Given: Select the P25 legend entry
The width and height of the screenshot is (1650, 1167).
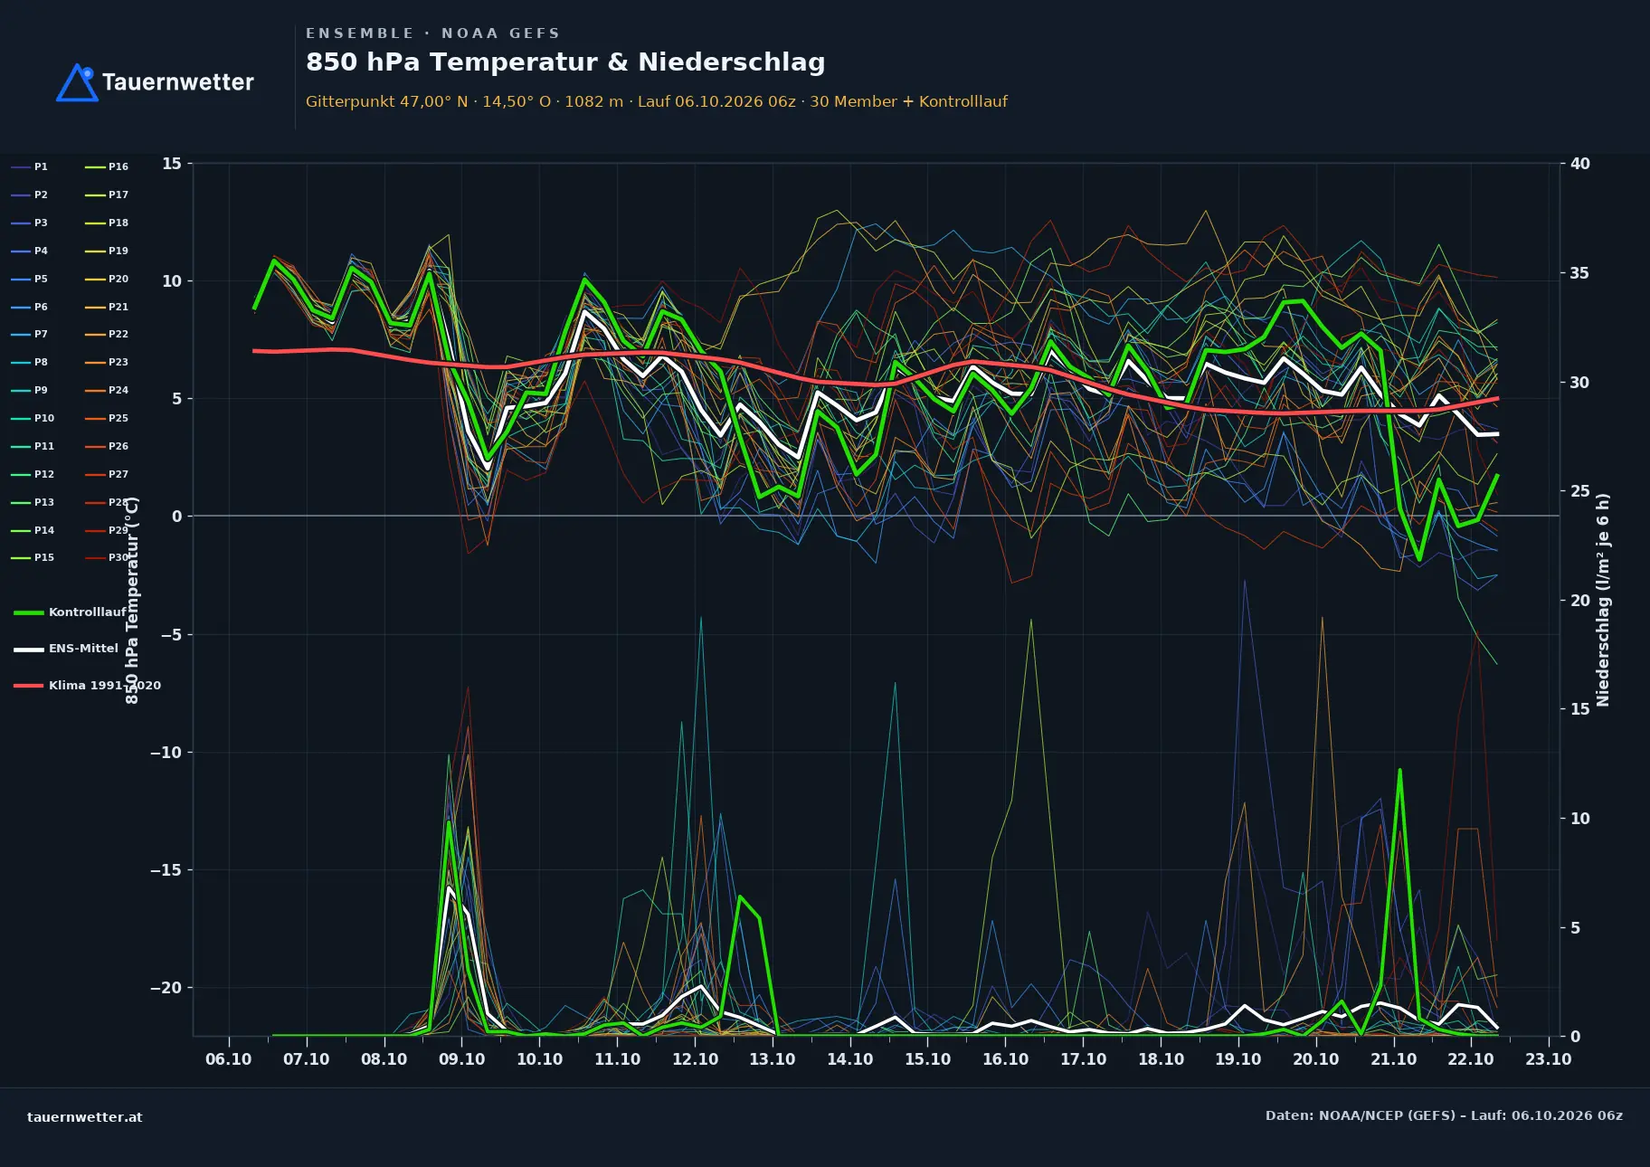Looking at the screenshot, I should [x=107, y=418].
